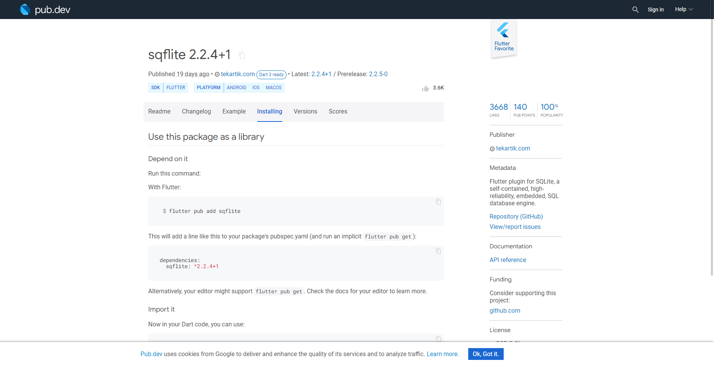
Task: Click Pub.dev link in cookie banner
Action: click(x=151, y=354)
